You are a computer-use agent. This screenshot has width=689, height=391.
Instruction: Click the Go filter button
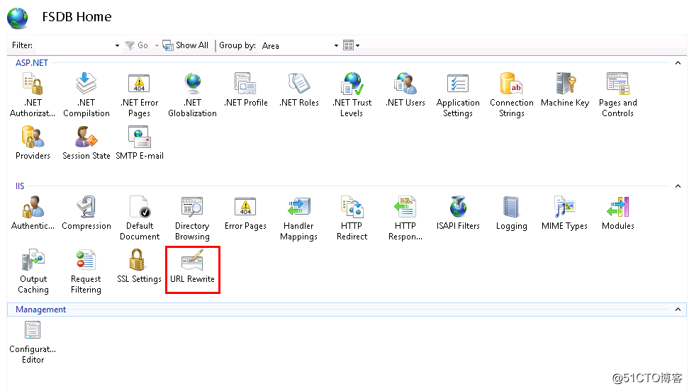pos(137,45)
